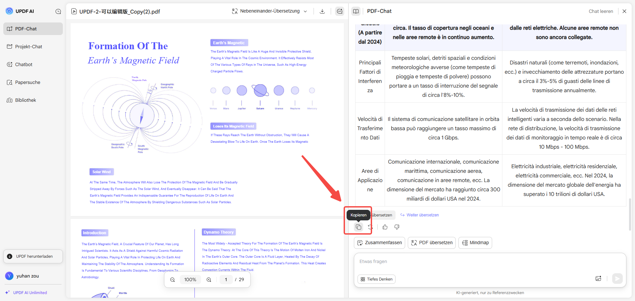Copy the chat response
This screenshot has width=635, height=301.
coord(359,227)
